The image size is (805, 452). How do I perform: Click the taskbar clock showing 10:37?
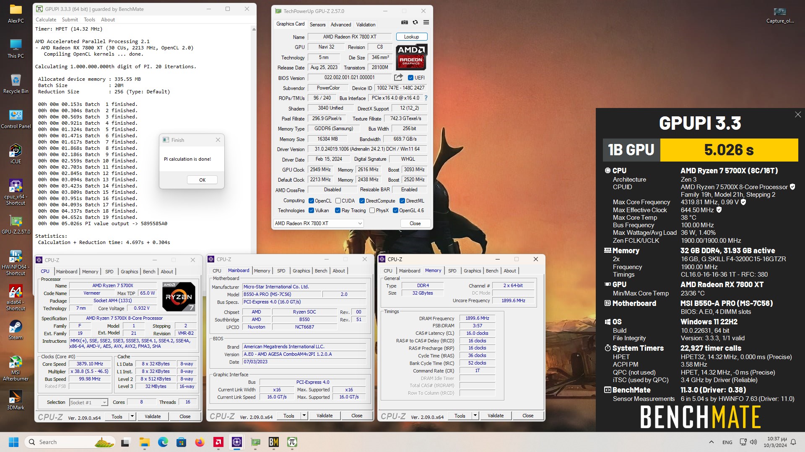(x=775, y=442)
